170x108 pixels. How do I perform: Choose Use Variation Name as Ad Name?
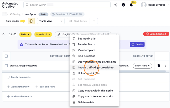pos(94,62)
